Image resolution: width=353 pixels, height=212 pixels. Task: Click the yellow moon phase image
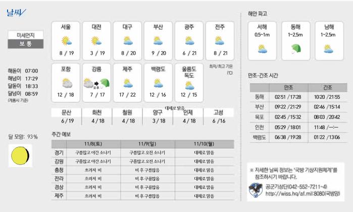[21, 156]
